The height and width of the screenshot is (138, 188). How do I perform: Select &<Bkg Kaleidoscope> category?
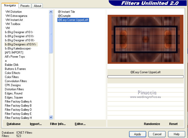pyautogui.click(x=18, y=48)
